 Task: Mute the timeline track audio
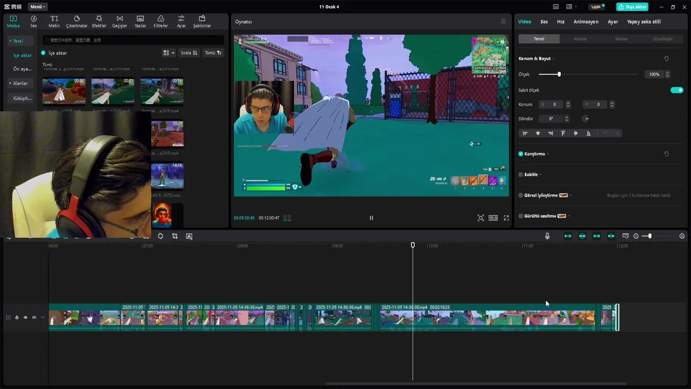pos(34,318)
